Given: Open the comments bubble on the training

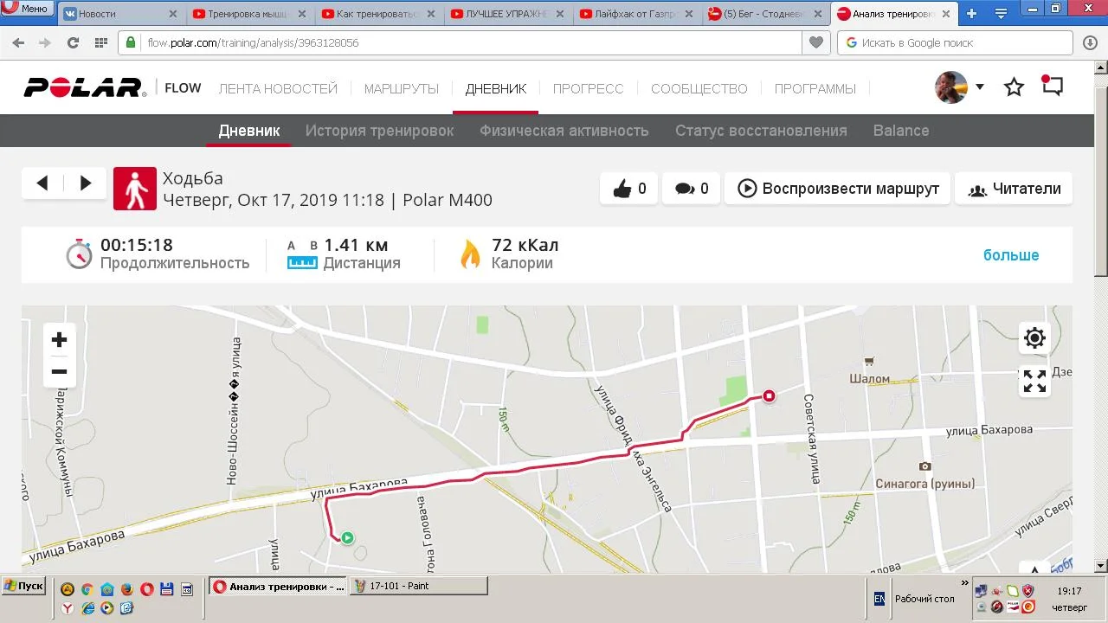Looking at the screenshot, I should (692, 189).
